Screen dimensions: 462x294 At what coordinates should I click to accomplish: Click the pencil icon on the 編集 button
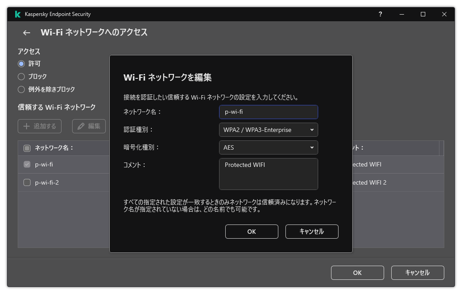[81, 126]
